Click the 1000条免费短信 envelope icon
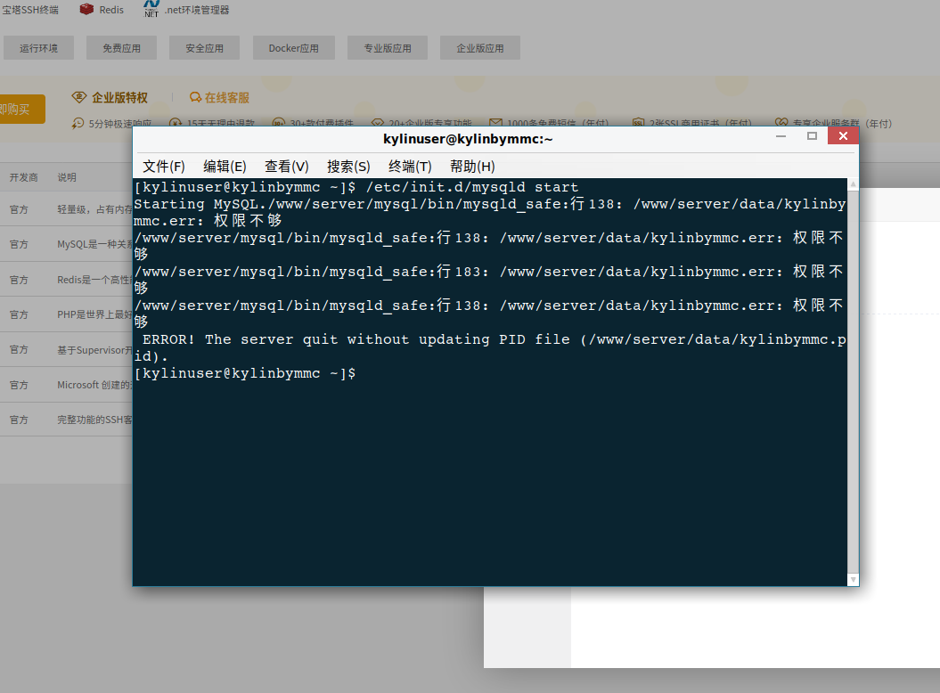The height and width of the screenshot is (693, 940). [x=495, y=124]
